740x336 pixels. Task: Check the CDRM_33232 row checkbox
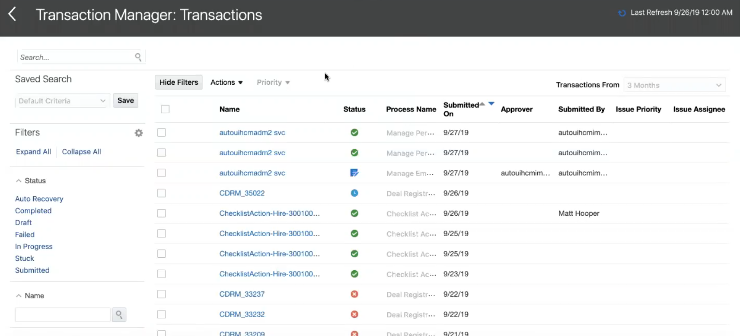point(162,314)
